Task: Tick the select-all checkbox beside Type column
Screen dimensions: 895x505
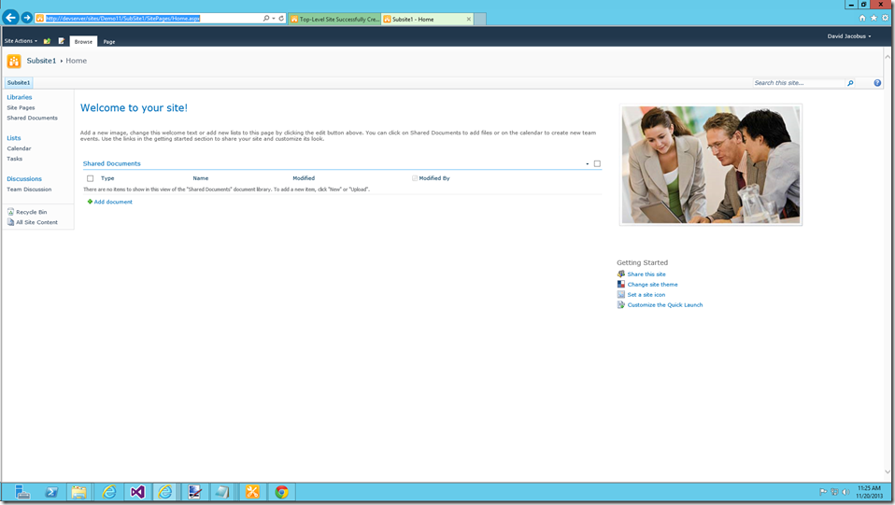Action: 91,178
